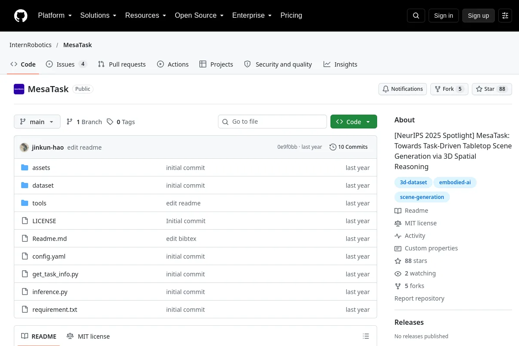Fork the repository with Fork button
519x346 pixels.
coord(449,89)
